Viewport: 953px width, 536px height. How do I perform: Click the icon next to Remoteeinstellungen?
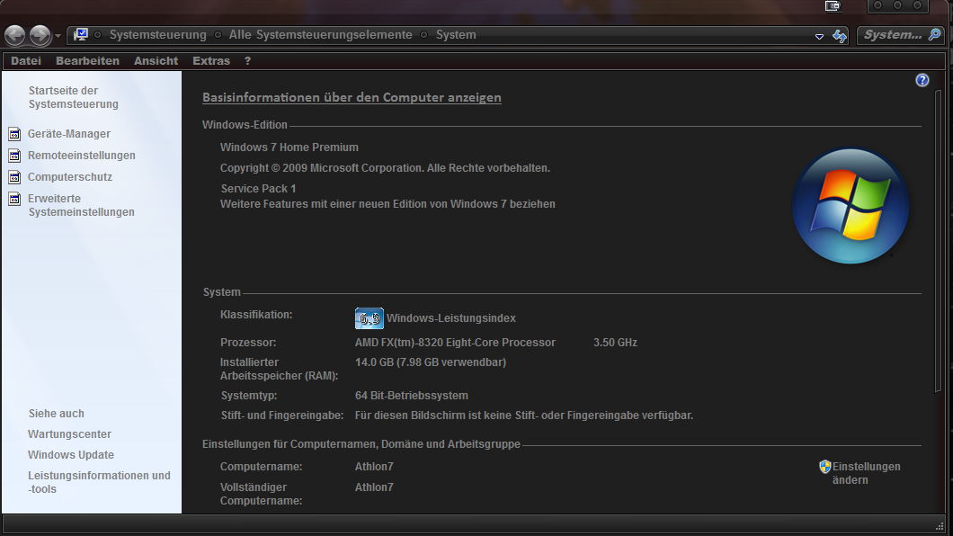pos(14,156)
